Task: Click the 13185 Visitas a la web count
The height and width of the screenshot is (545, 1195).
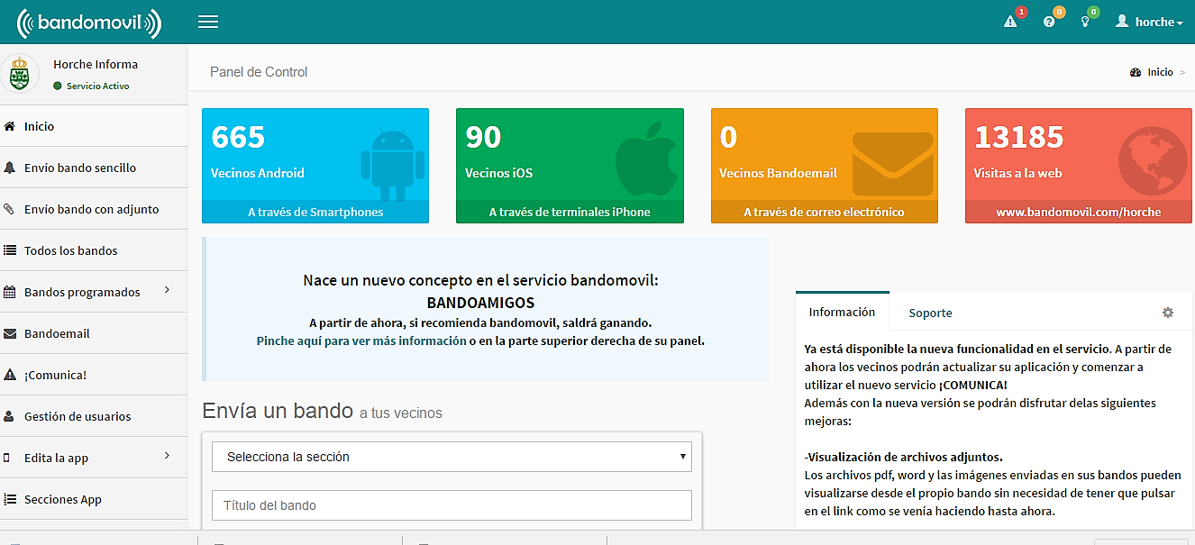Action: 1018,137
